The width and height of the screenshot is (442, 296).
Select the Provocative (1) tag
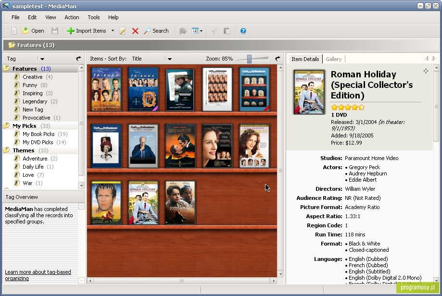(x=41, y=118)
